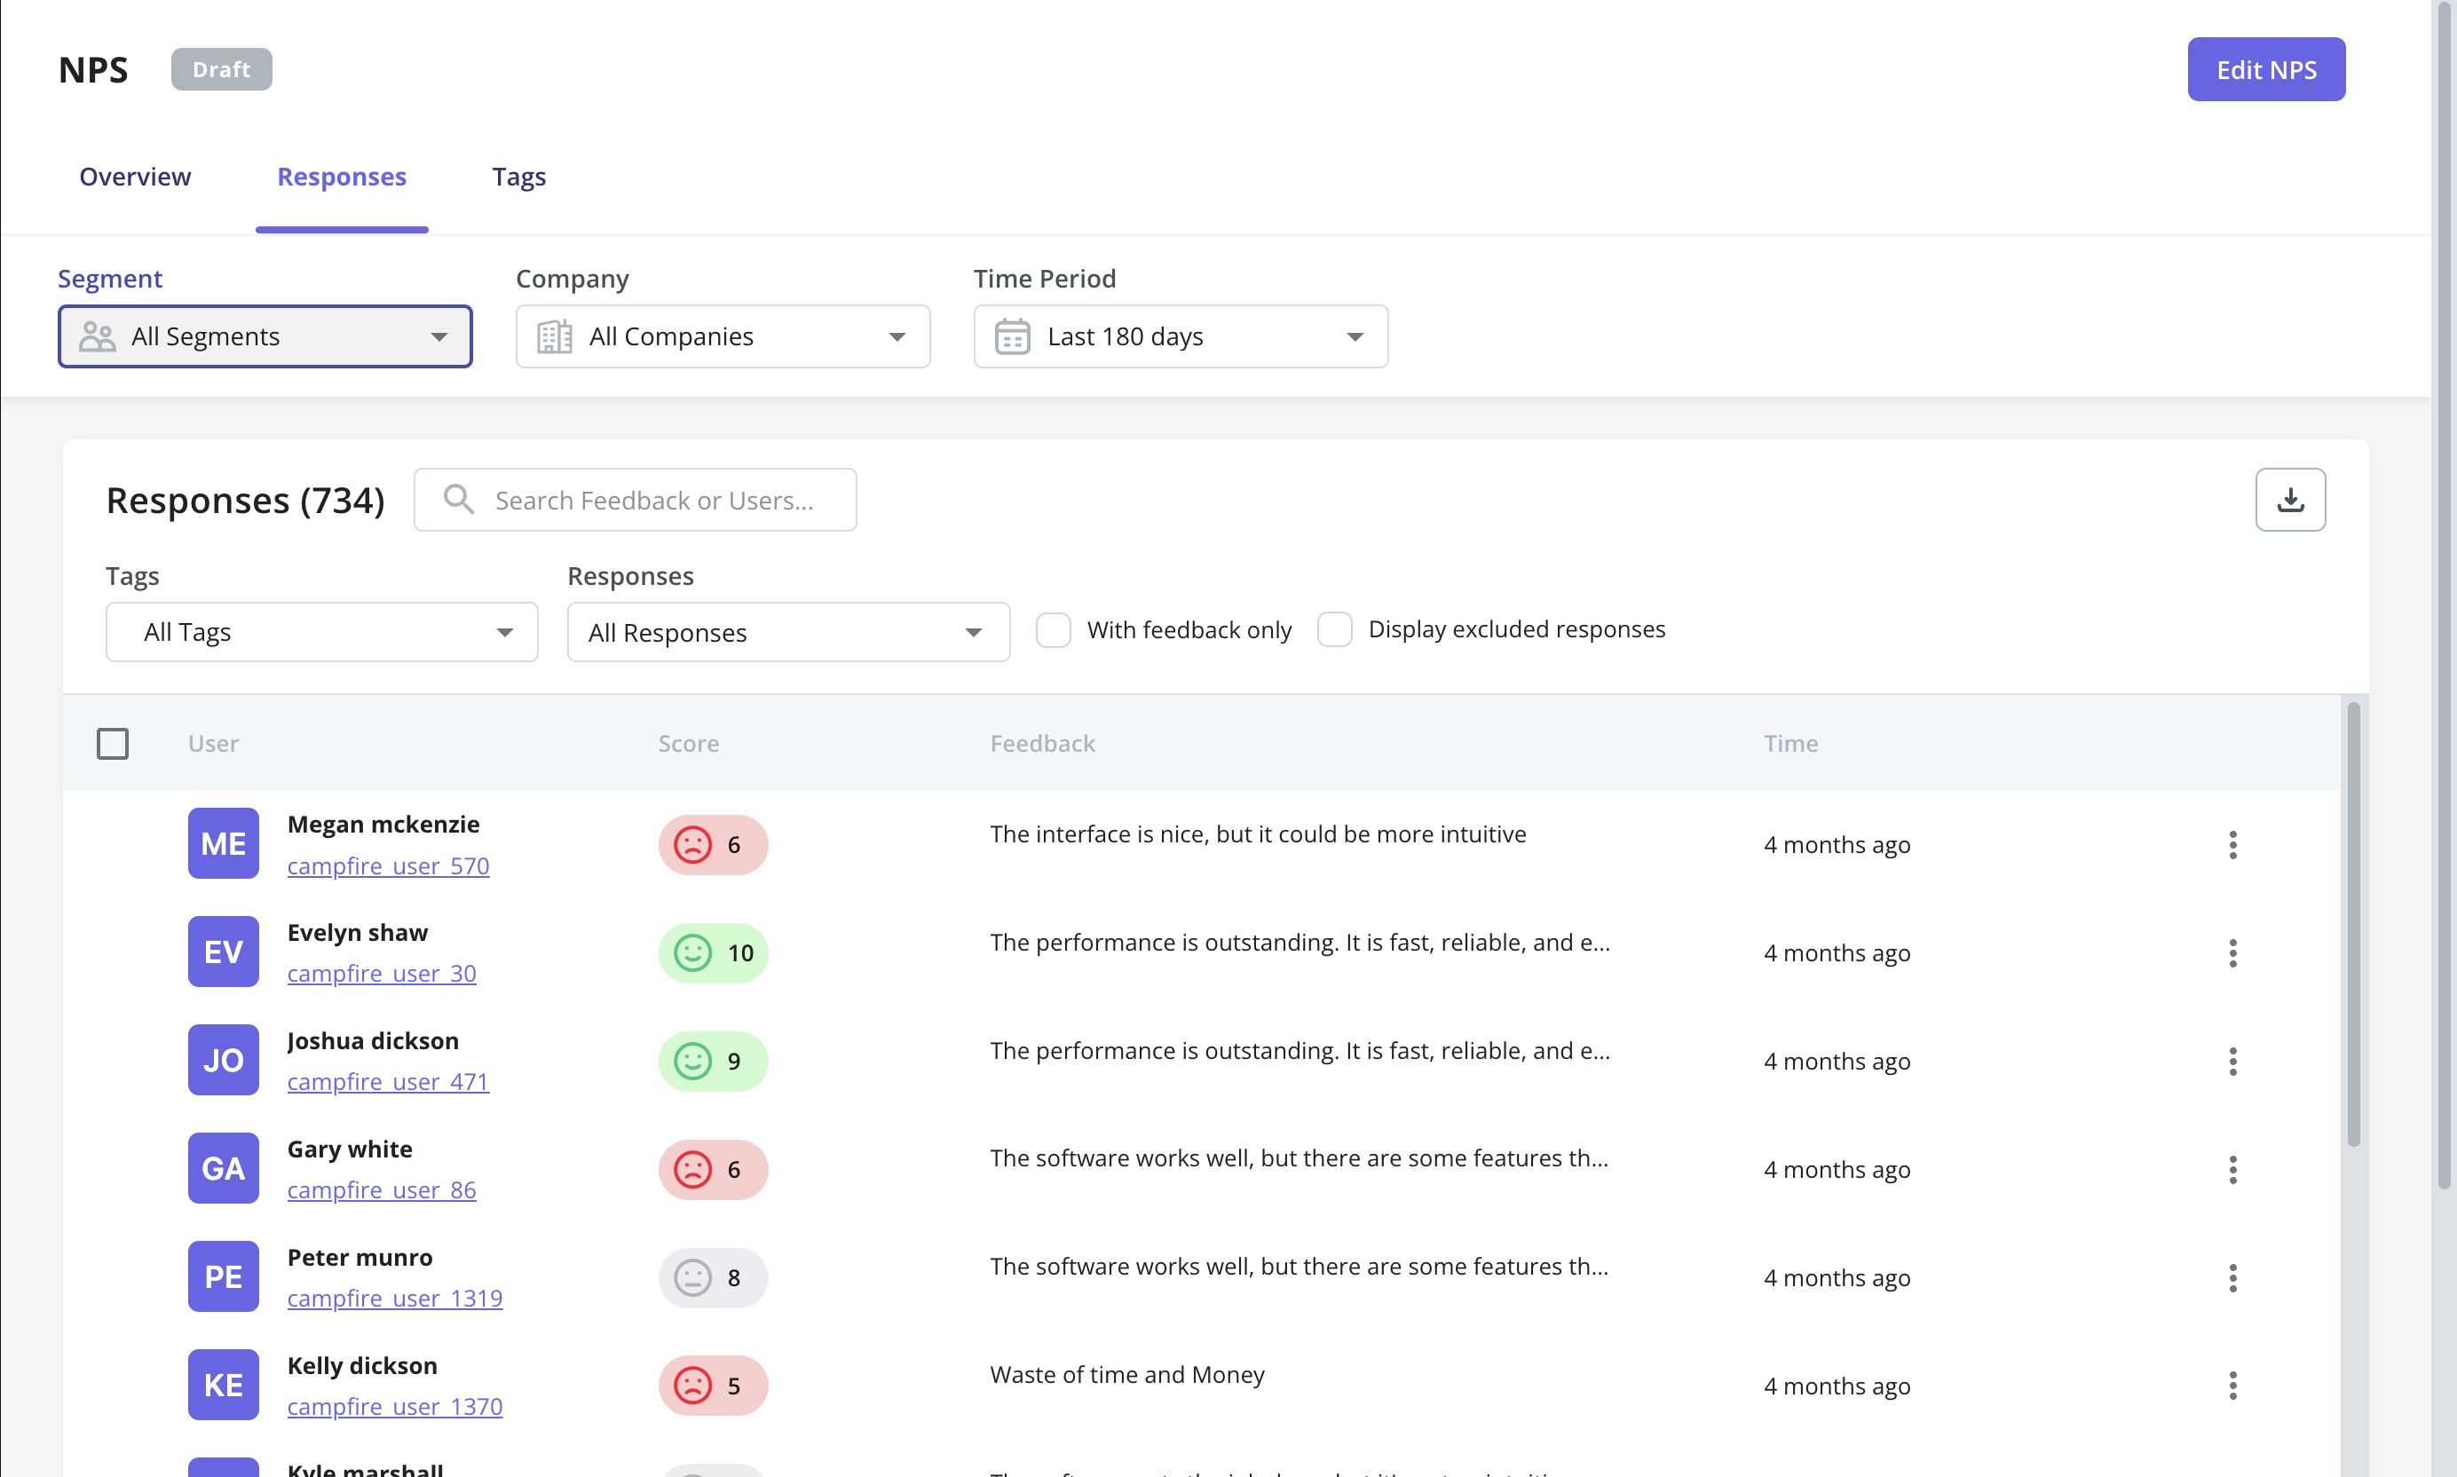Open three-dot menu for Gary white
2457x1477 pixels.
click(x=2232, y=1170)
